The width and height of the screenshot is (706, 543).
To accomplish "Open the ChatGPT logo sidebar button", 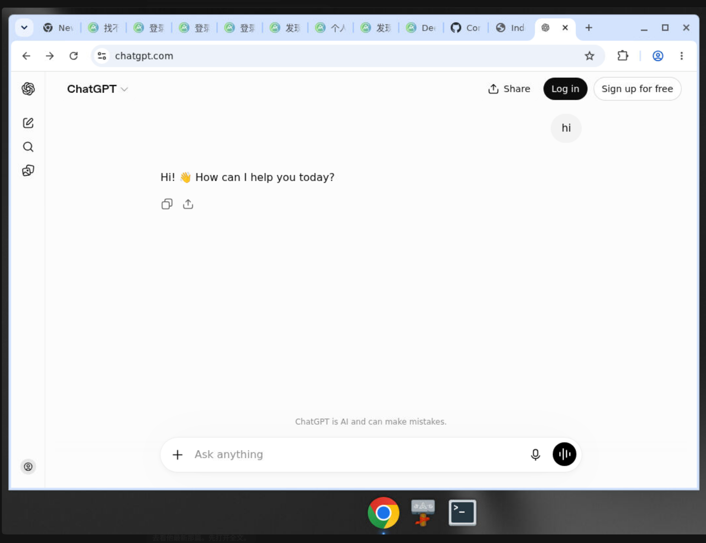I will tap(28, 89).
